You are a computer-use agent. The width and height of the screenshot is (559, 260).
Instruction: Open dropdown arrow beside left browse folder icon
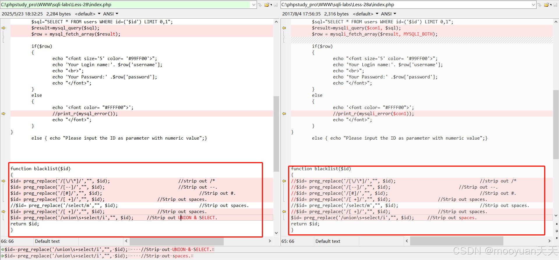[x=271, y=5]
